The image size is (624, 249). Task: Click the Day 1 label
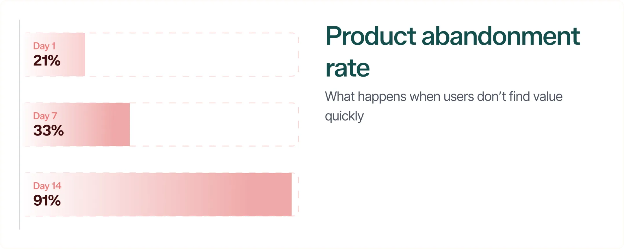point(44,46)
